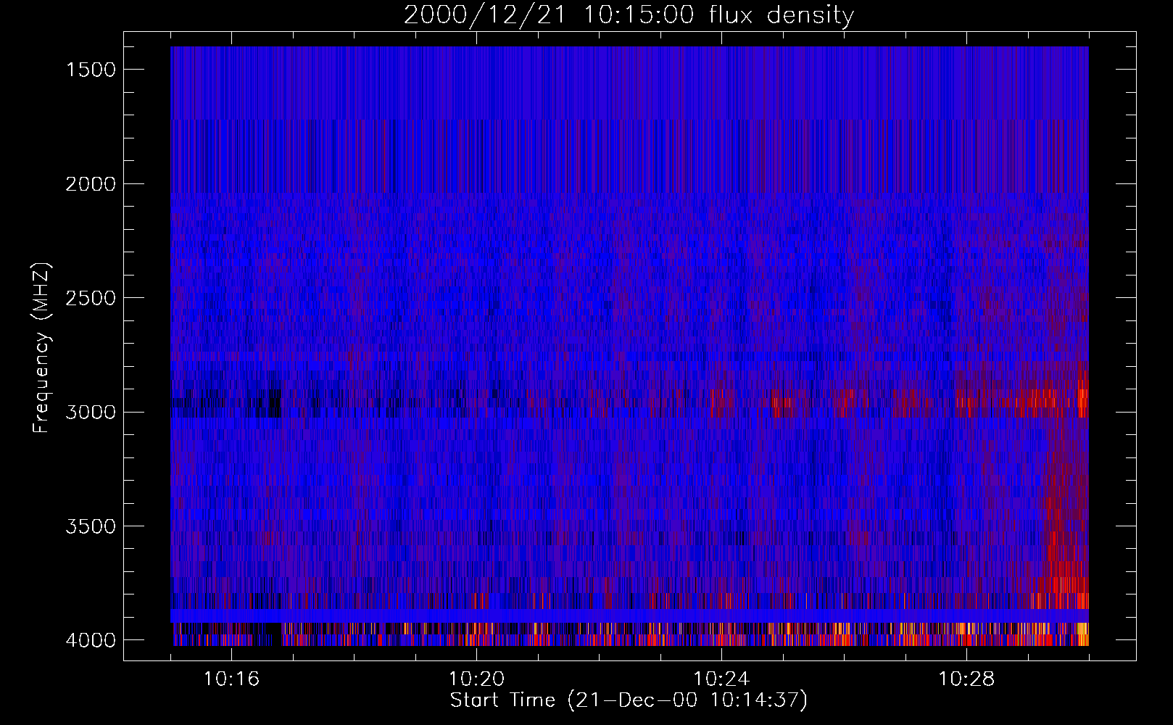Select the 3500 frequency tick label
1173x725 pixels.
tap(91, 526)
